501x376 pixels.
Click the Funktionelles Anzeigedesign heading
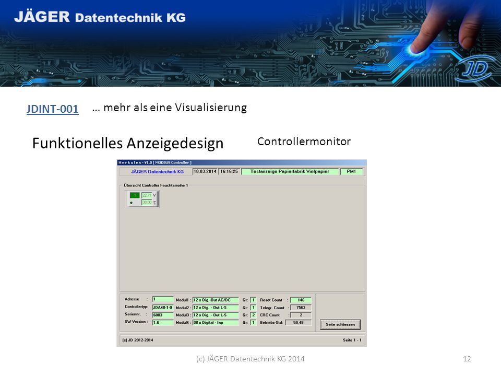pos(128,143)
